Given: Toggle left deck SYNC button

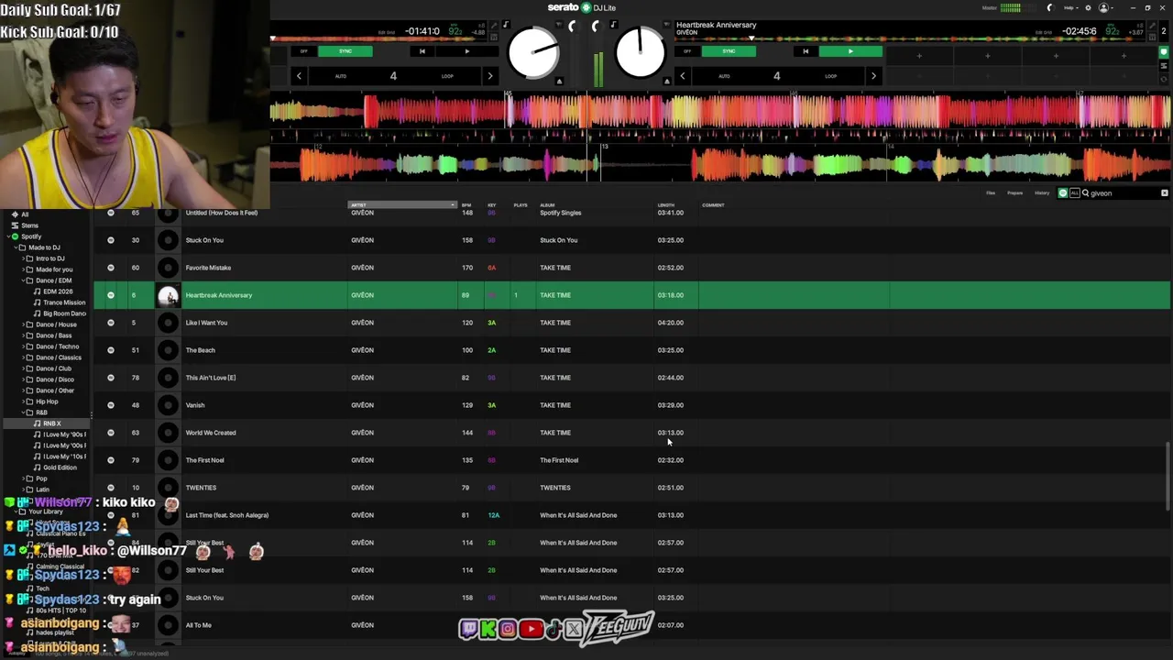Looking at the screenshot, I should pyautogui.click(x=345, y=51).
